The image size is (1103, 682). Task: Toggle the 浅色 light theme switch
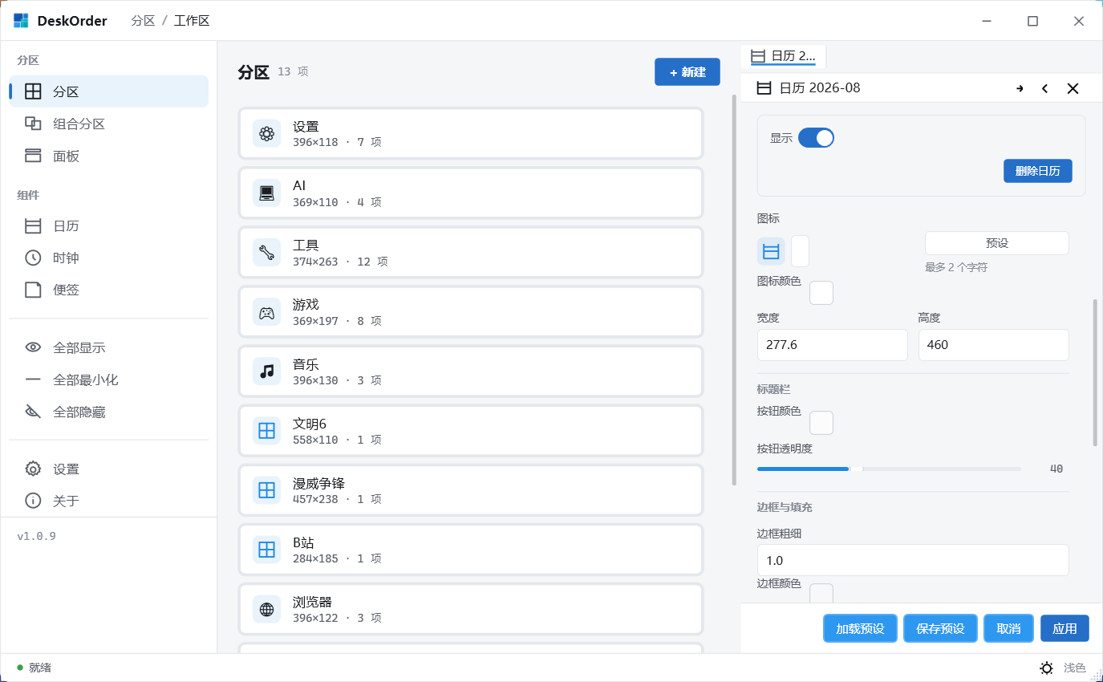point(1064,668)
